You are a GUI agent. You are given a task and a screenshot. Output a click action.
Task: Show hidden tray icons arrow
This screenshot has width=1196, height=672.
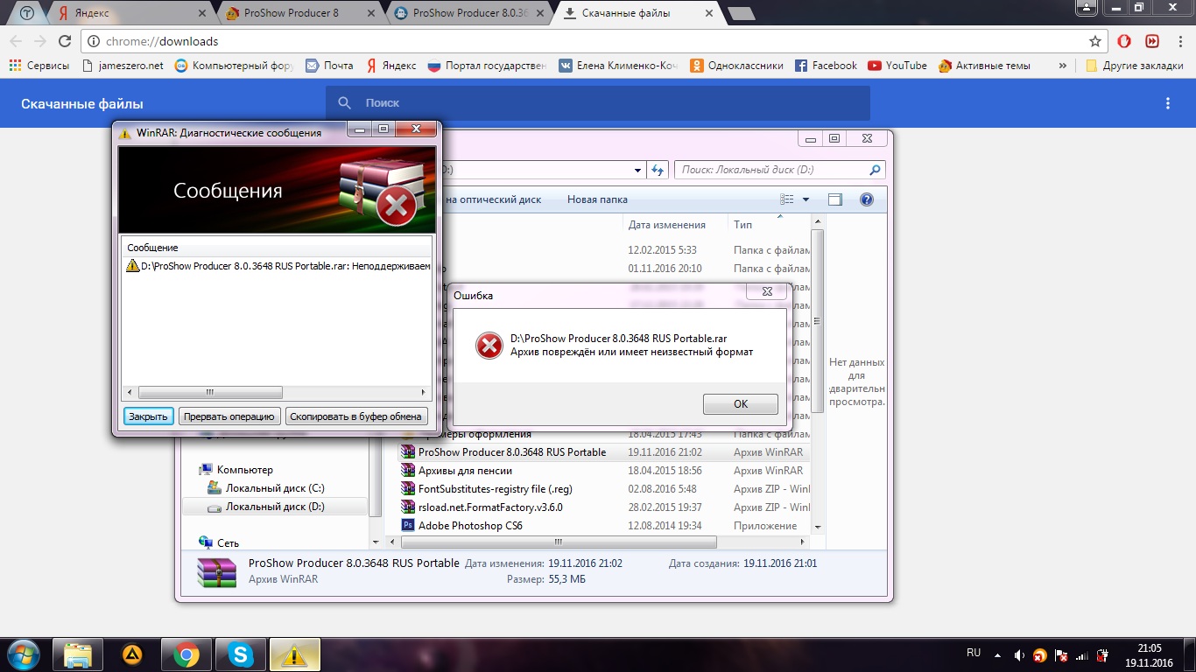[998, 654]
